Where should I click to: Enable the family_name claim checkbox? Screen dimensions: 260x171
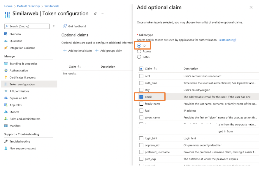click(141, 104)
